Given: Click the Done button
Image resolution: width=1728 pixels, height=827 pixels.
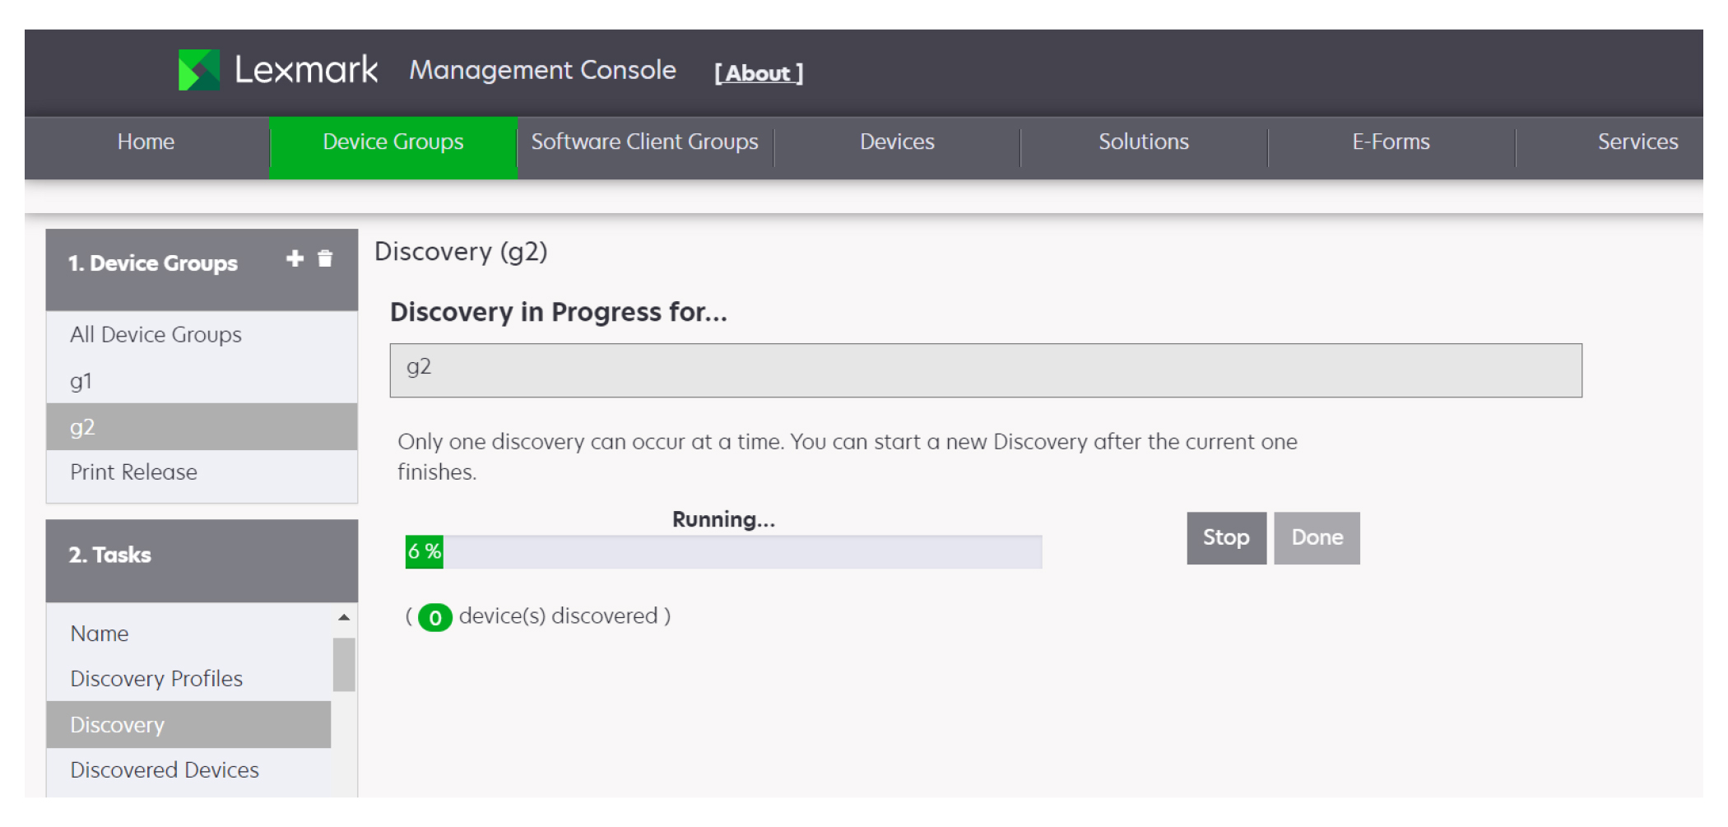Looking at the screenshot, I should coord(1317,538).
